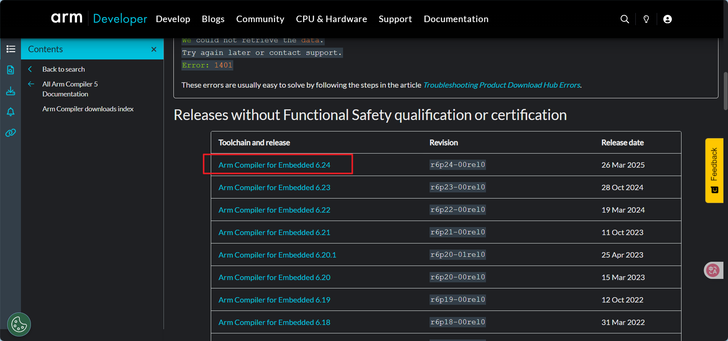Click the Contents panel title
728x341 pixels.
[x=45, y=49]
